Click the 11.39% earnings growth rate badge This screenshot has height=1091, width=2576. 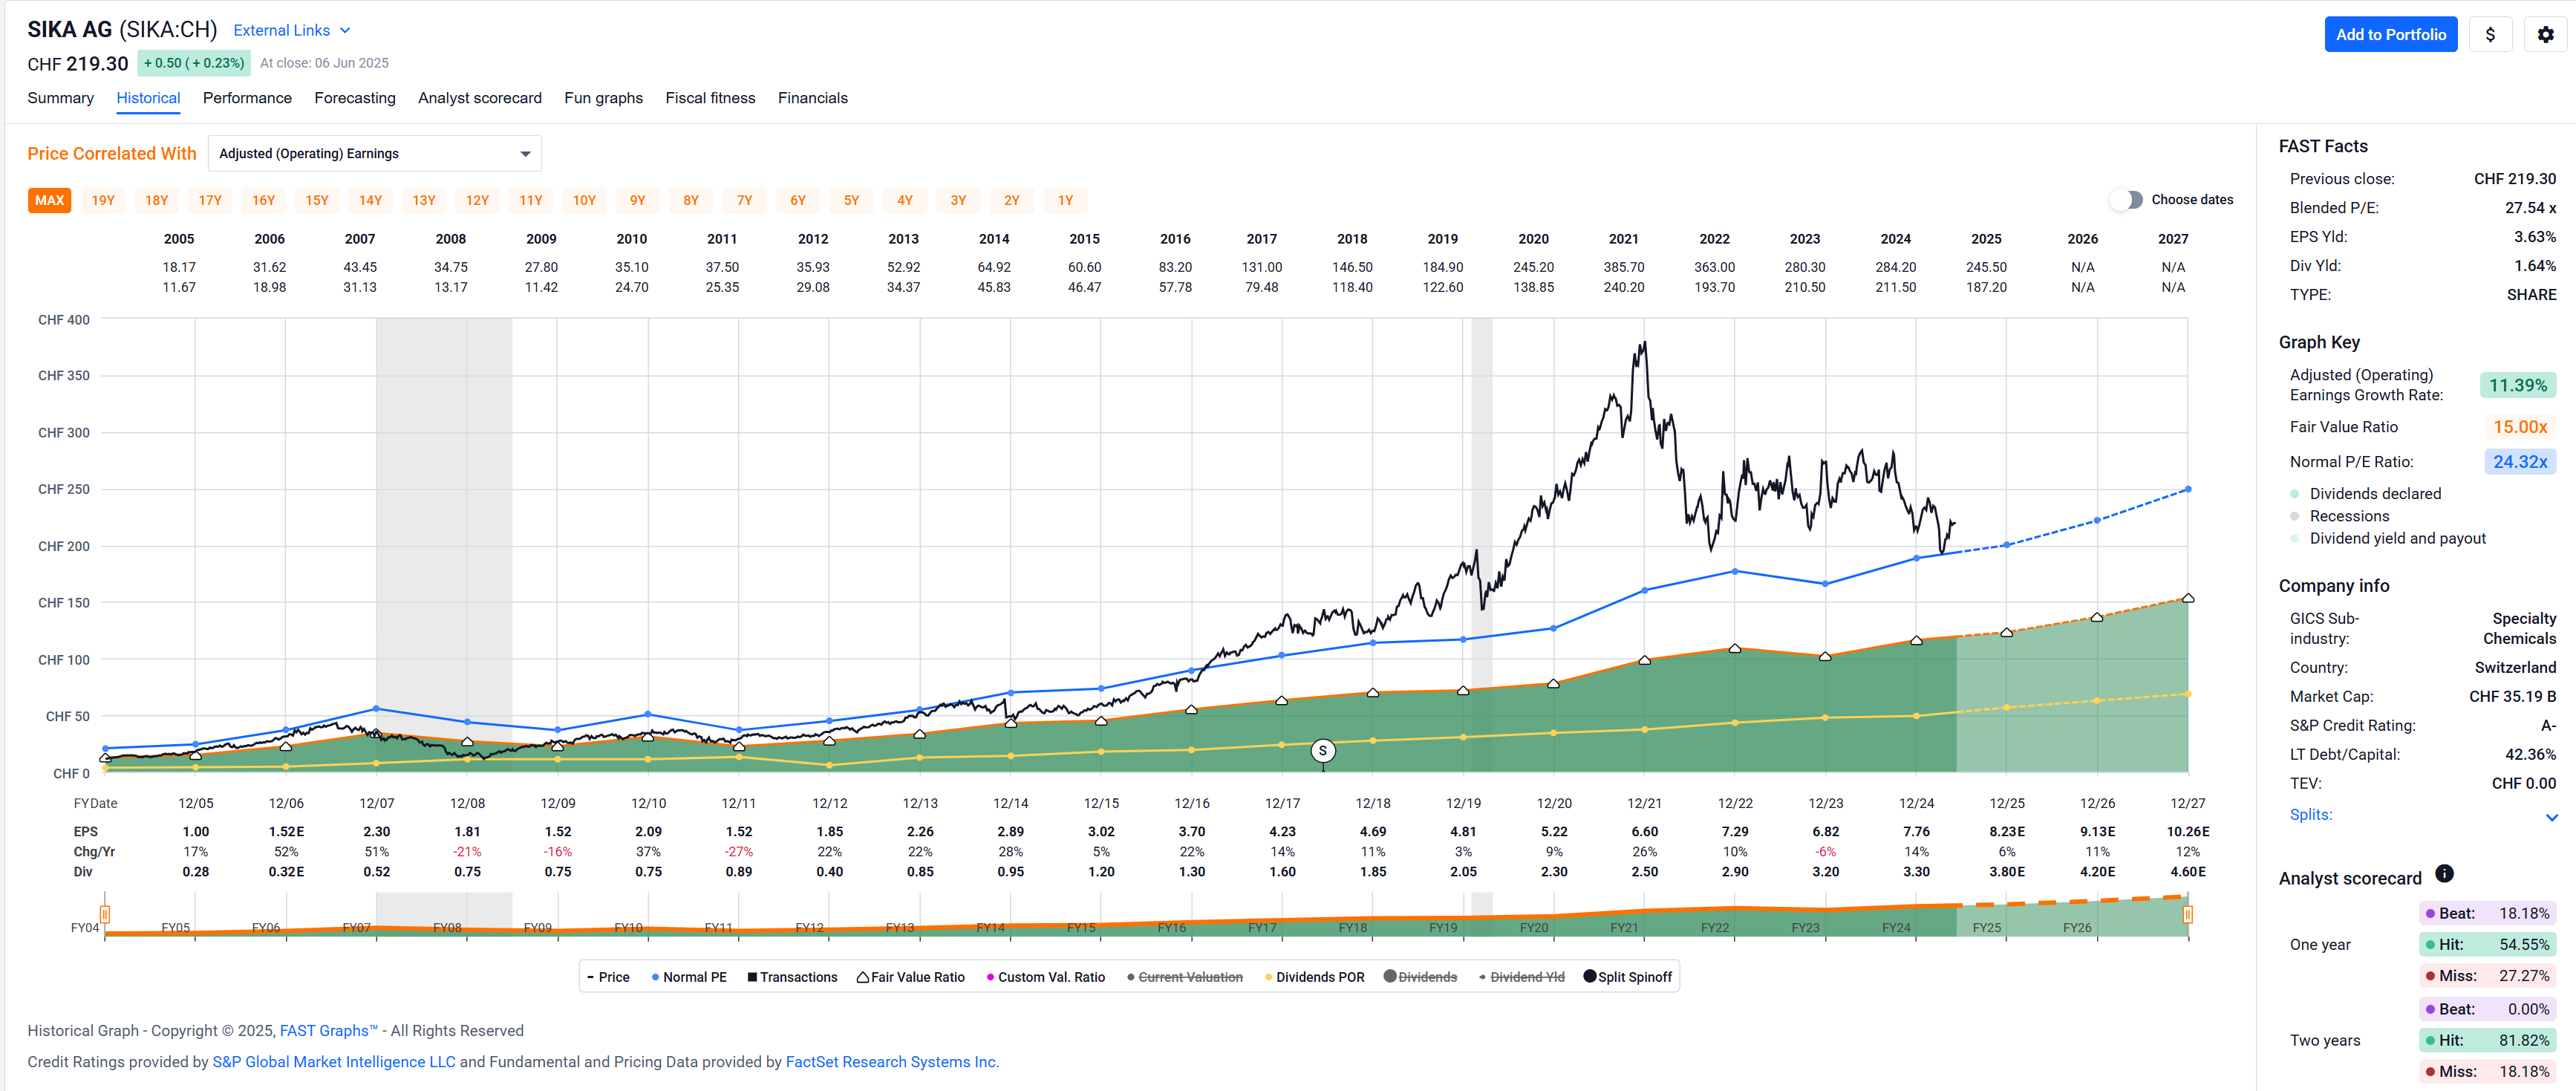coord(2517,385)
